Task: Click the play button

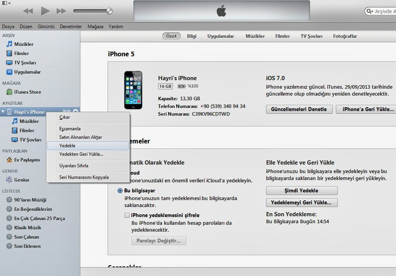Action: tap(45, 11)
